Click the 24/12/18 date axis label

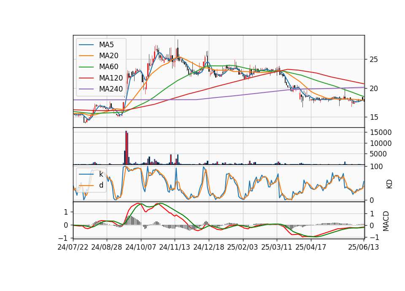point(209,247)
